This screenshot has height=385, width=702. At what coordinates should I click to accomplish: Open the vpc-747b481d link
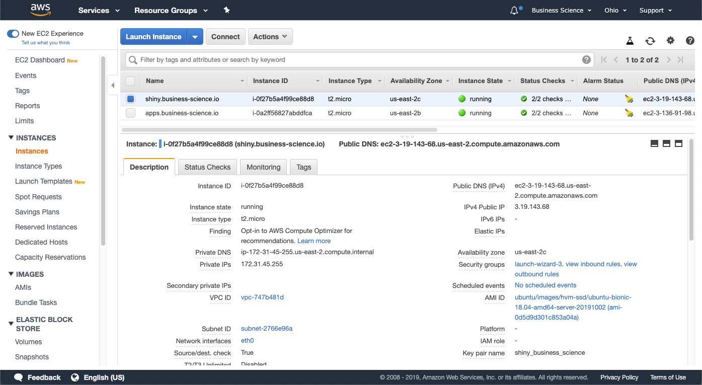coord(262,297)
